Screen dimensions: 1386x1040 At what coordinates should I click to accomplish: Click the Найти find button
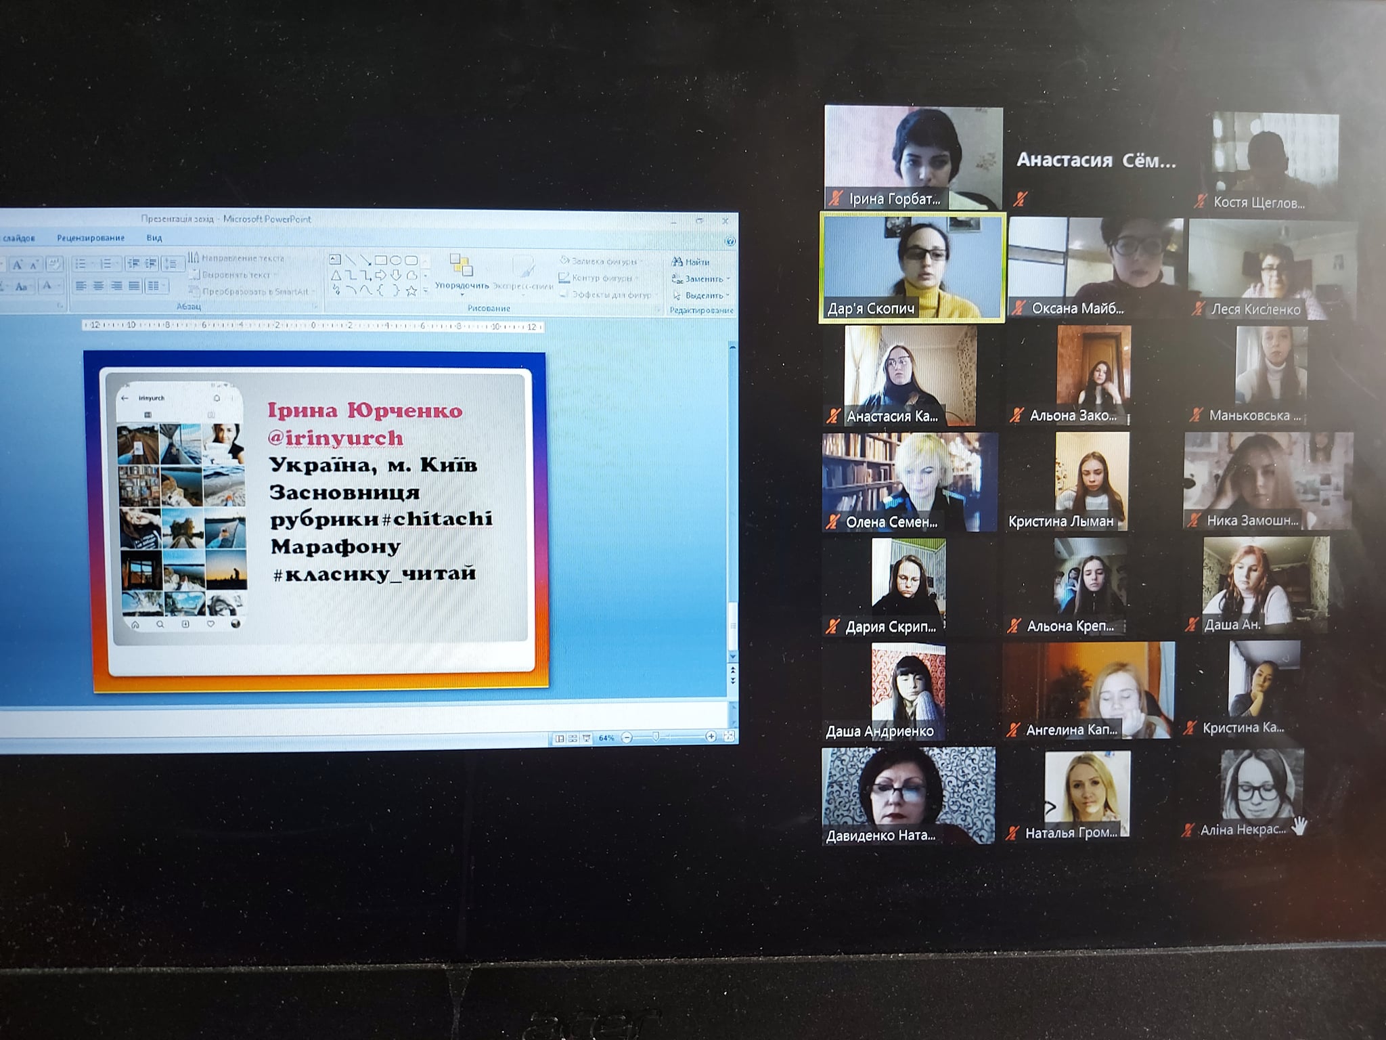point(691,262)
